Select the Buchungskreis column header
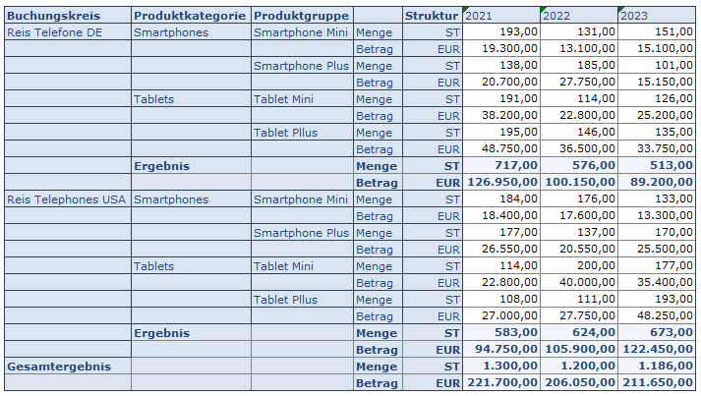 pos(68,16)
